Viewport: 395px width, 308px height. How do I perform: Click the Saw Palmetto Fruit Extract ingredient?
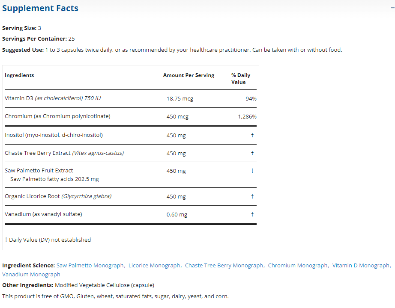point(39,171)
